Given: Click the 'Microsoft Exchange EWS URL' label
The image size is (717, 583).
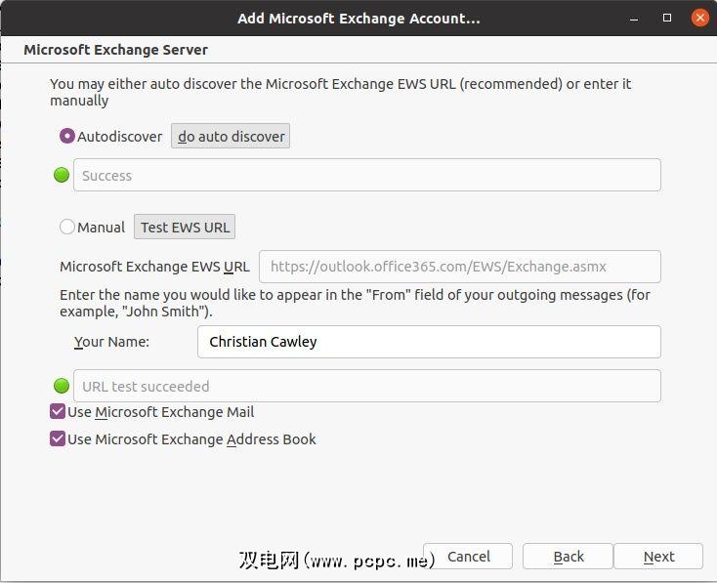Looking at the screenshot, I should (x=154, y=267).
